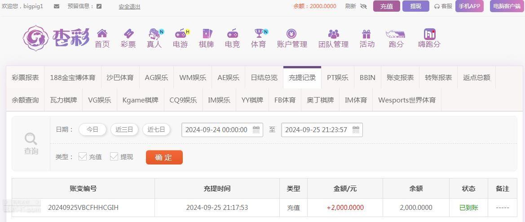Switch to 彩票报表 tab
This screenshot has height=222, width=525.
pyautogui.click(x=25, y=78)
